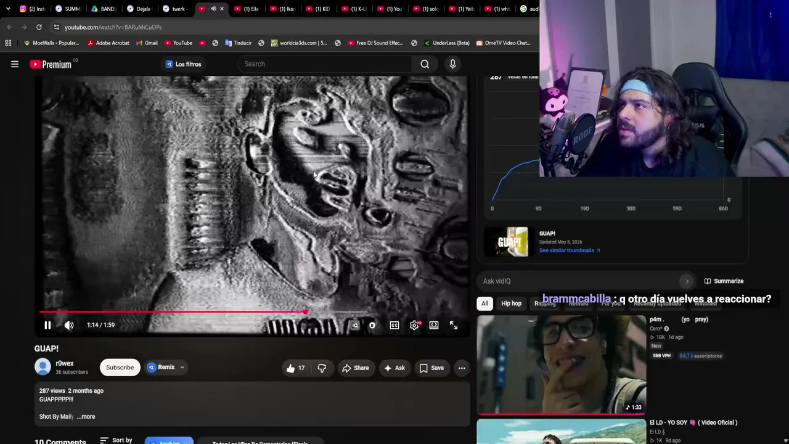The height and width of the screenshot is (444, 789).
Task: Click the vidIQ icon in player controls
Action: 355,325
